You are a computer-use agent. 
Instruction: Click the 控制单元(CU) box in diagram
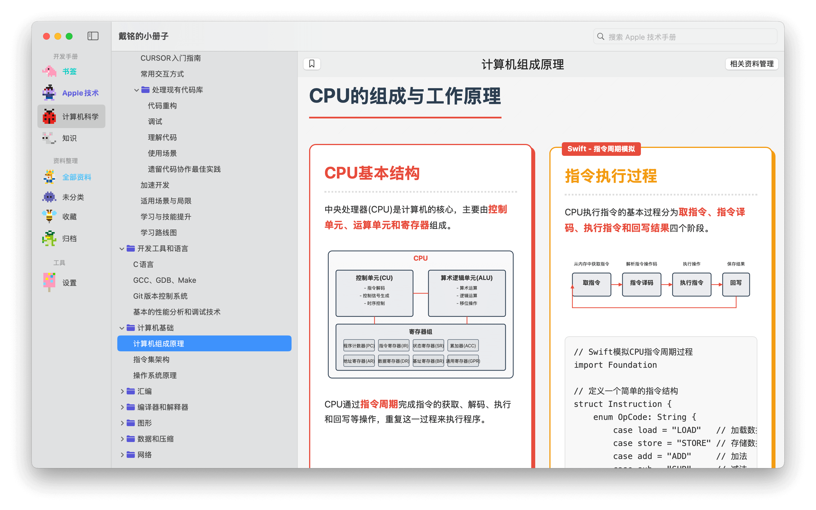pyautogui.click(x=374, y=293)
